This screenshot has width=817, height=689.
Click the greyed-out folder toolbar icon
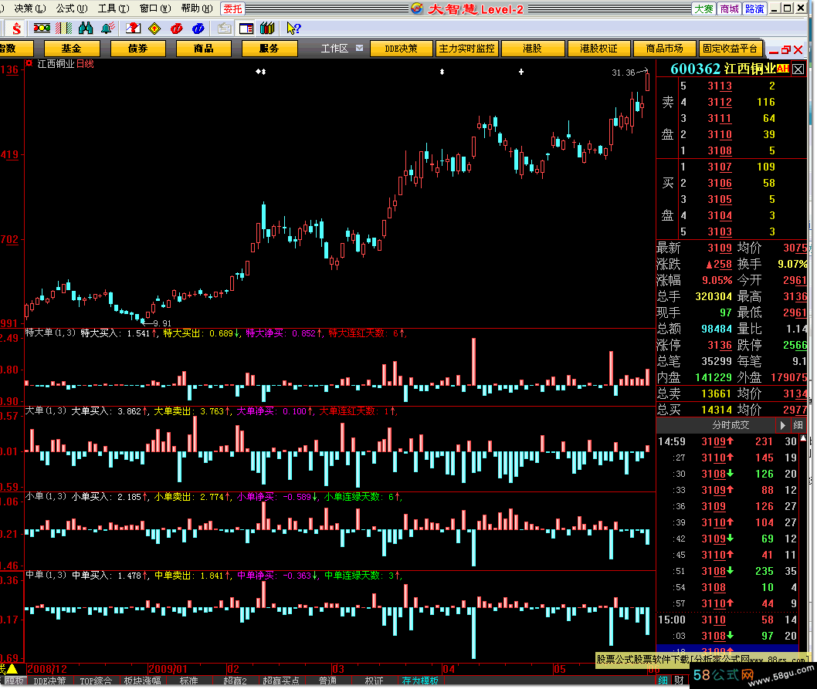tap(224, 29)
